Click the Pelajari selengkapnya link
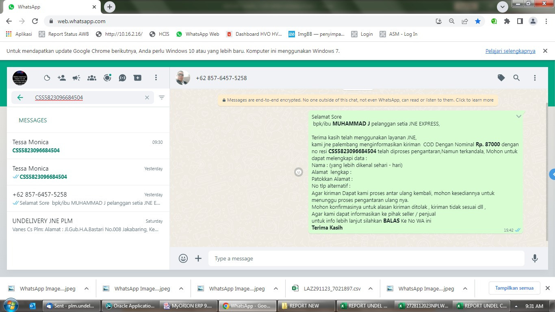The width and height of the screenshot is (555, 312). [510, 51]
